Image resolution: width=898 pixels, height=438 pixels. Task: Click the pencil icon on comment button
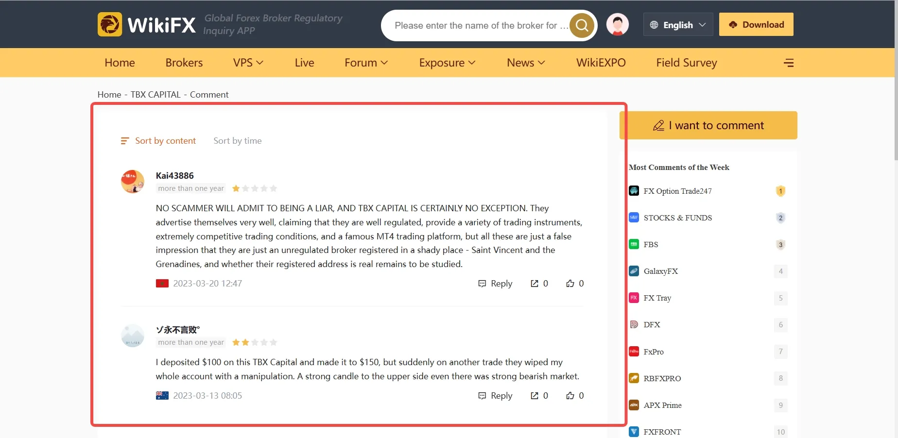tap(658, 126)
